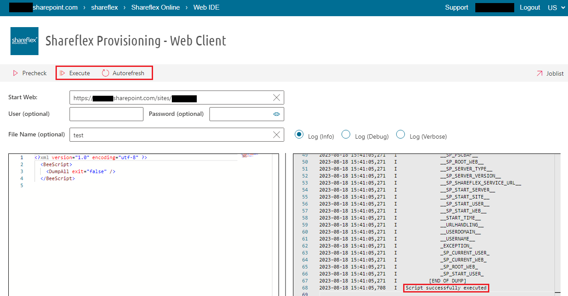Select the __SP_START_WEB__ log entry
The image size is (568, 296).
pos(463,211)
